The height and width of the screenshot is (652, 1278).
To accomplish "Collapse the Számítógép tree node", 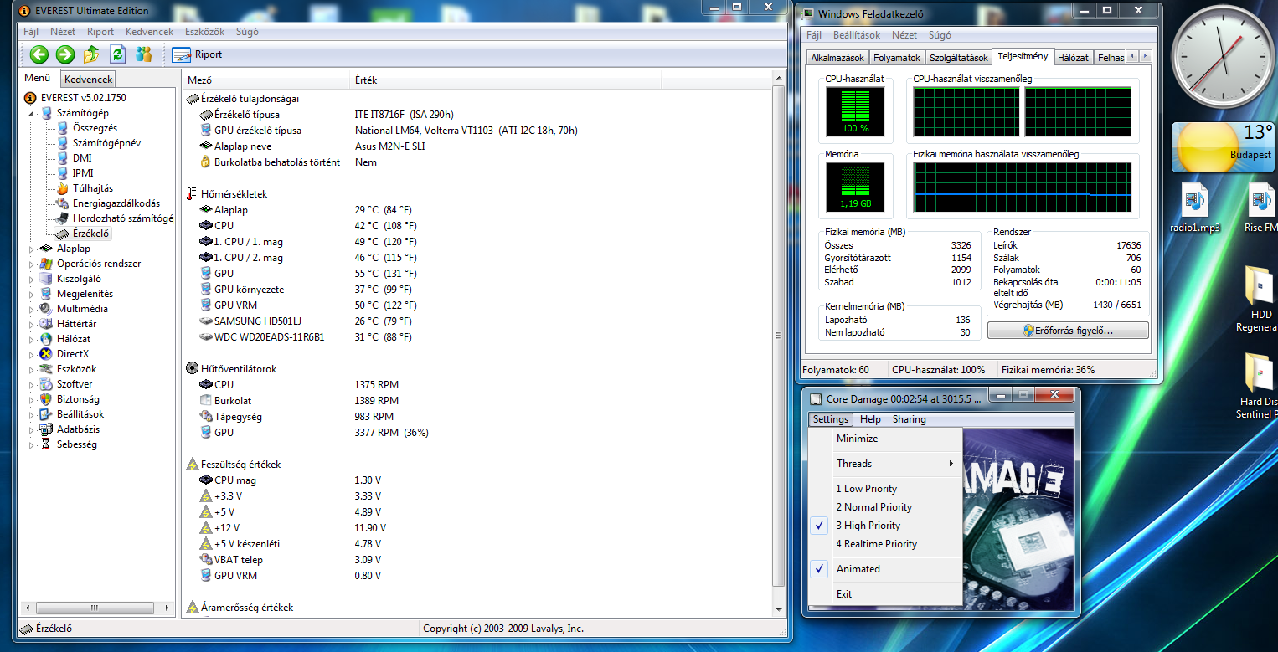I will (33, 113).
